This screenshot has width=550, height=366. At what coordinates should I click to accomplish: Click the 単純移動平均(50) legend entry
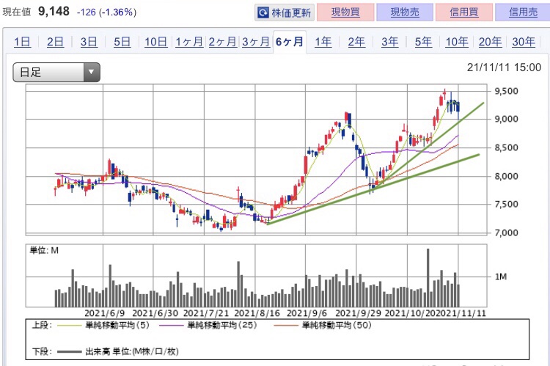pos(323,326)
